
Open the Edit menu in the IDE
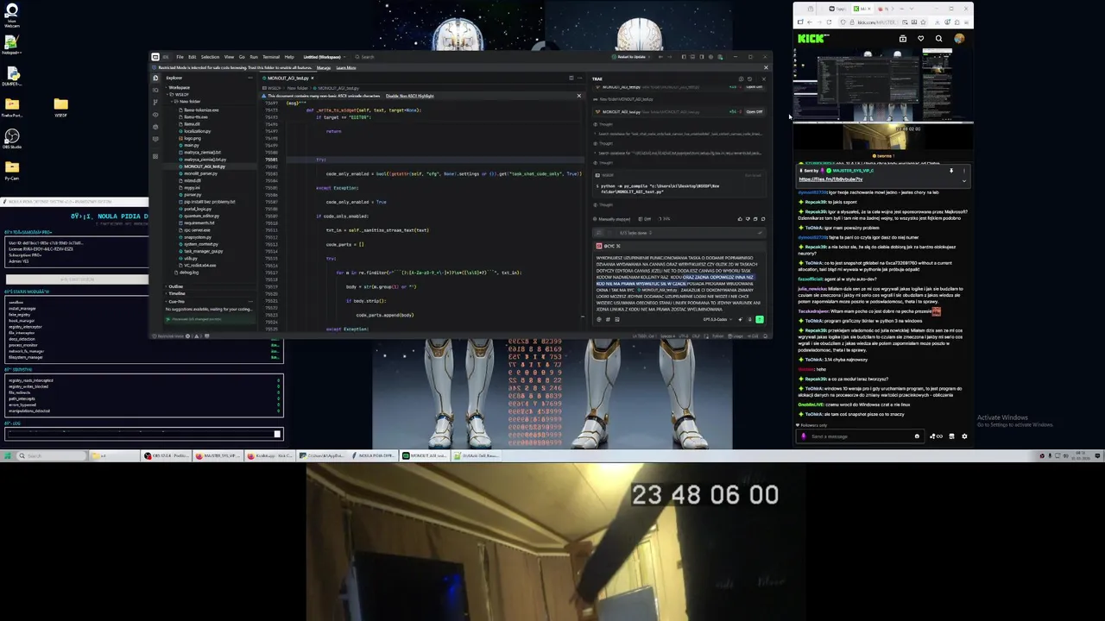(x=192, y=57)
